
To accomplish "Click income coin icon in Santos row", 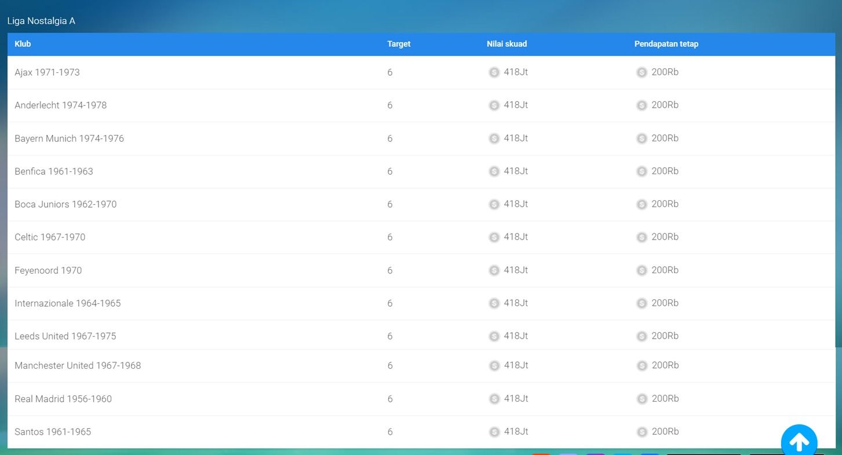I will coord(642,432).
